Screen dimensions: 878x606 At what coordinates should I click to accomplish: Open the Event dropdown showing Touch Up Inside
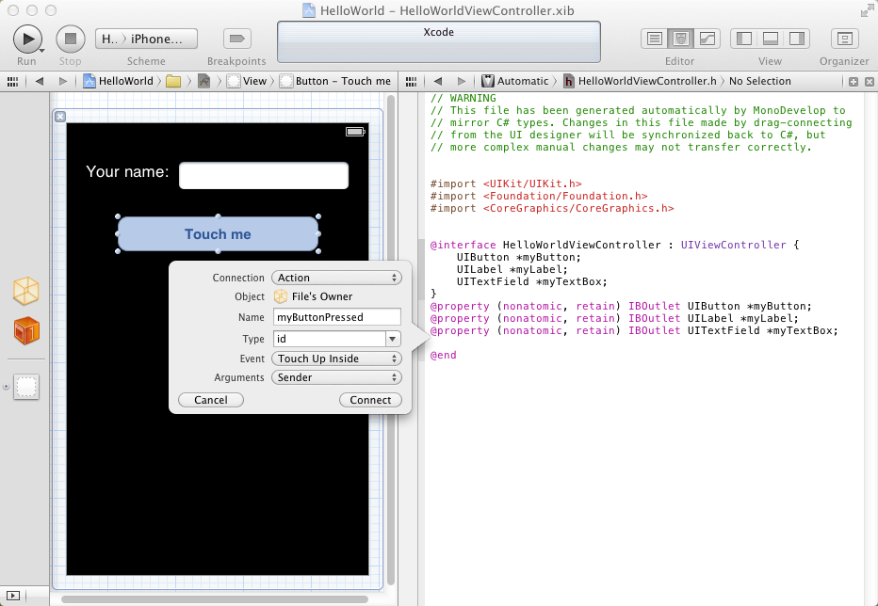click(336, 359)
